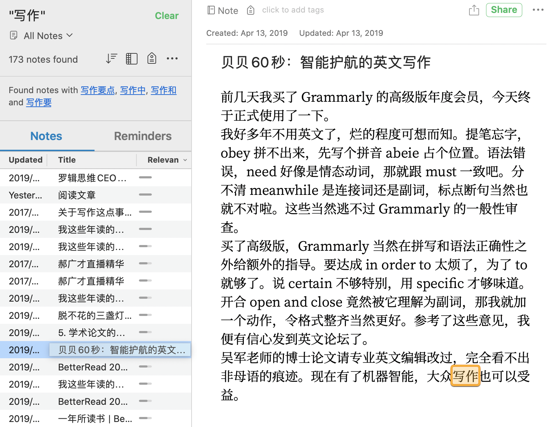Open note 罗辑思维CEO

(96, 178)
